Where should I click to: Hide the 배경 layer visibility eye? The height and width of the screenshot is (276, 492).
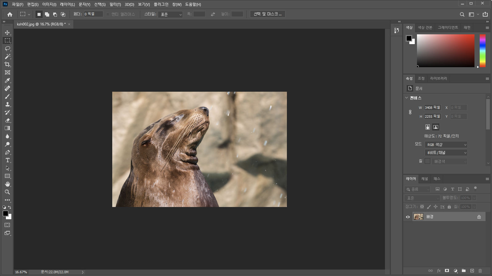click(x=408, y=217)
